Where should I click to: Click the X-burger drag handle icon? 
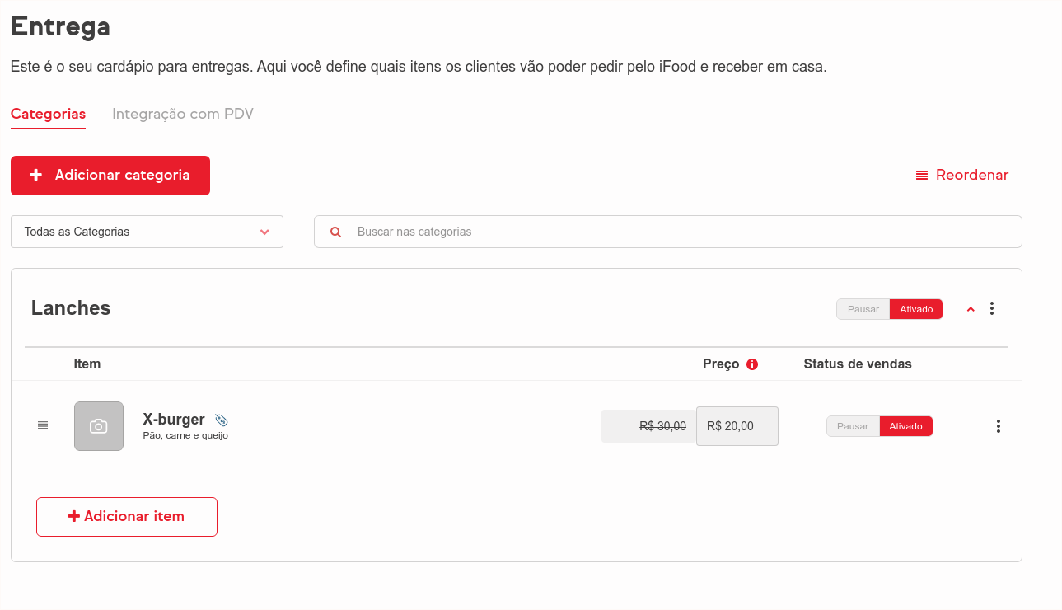(43, 425)
